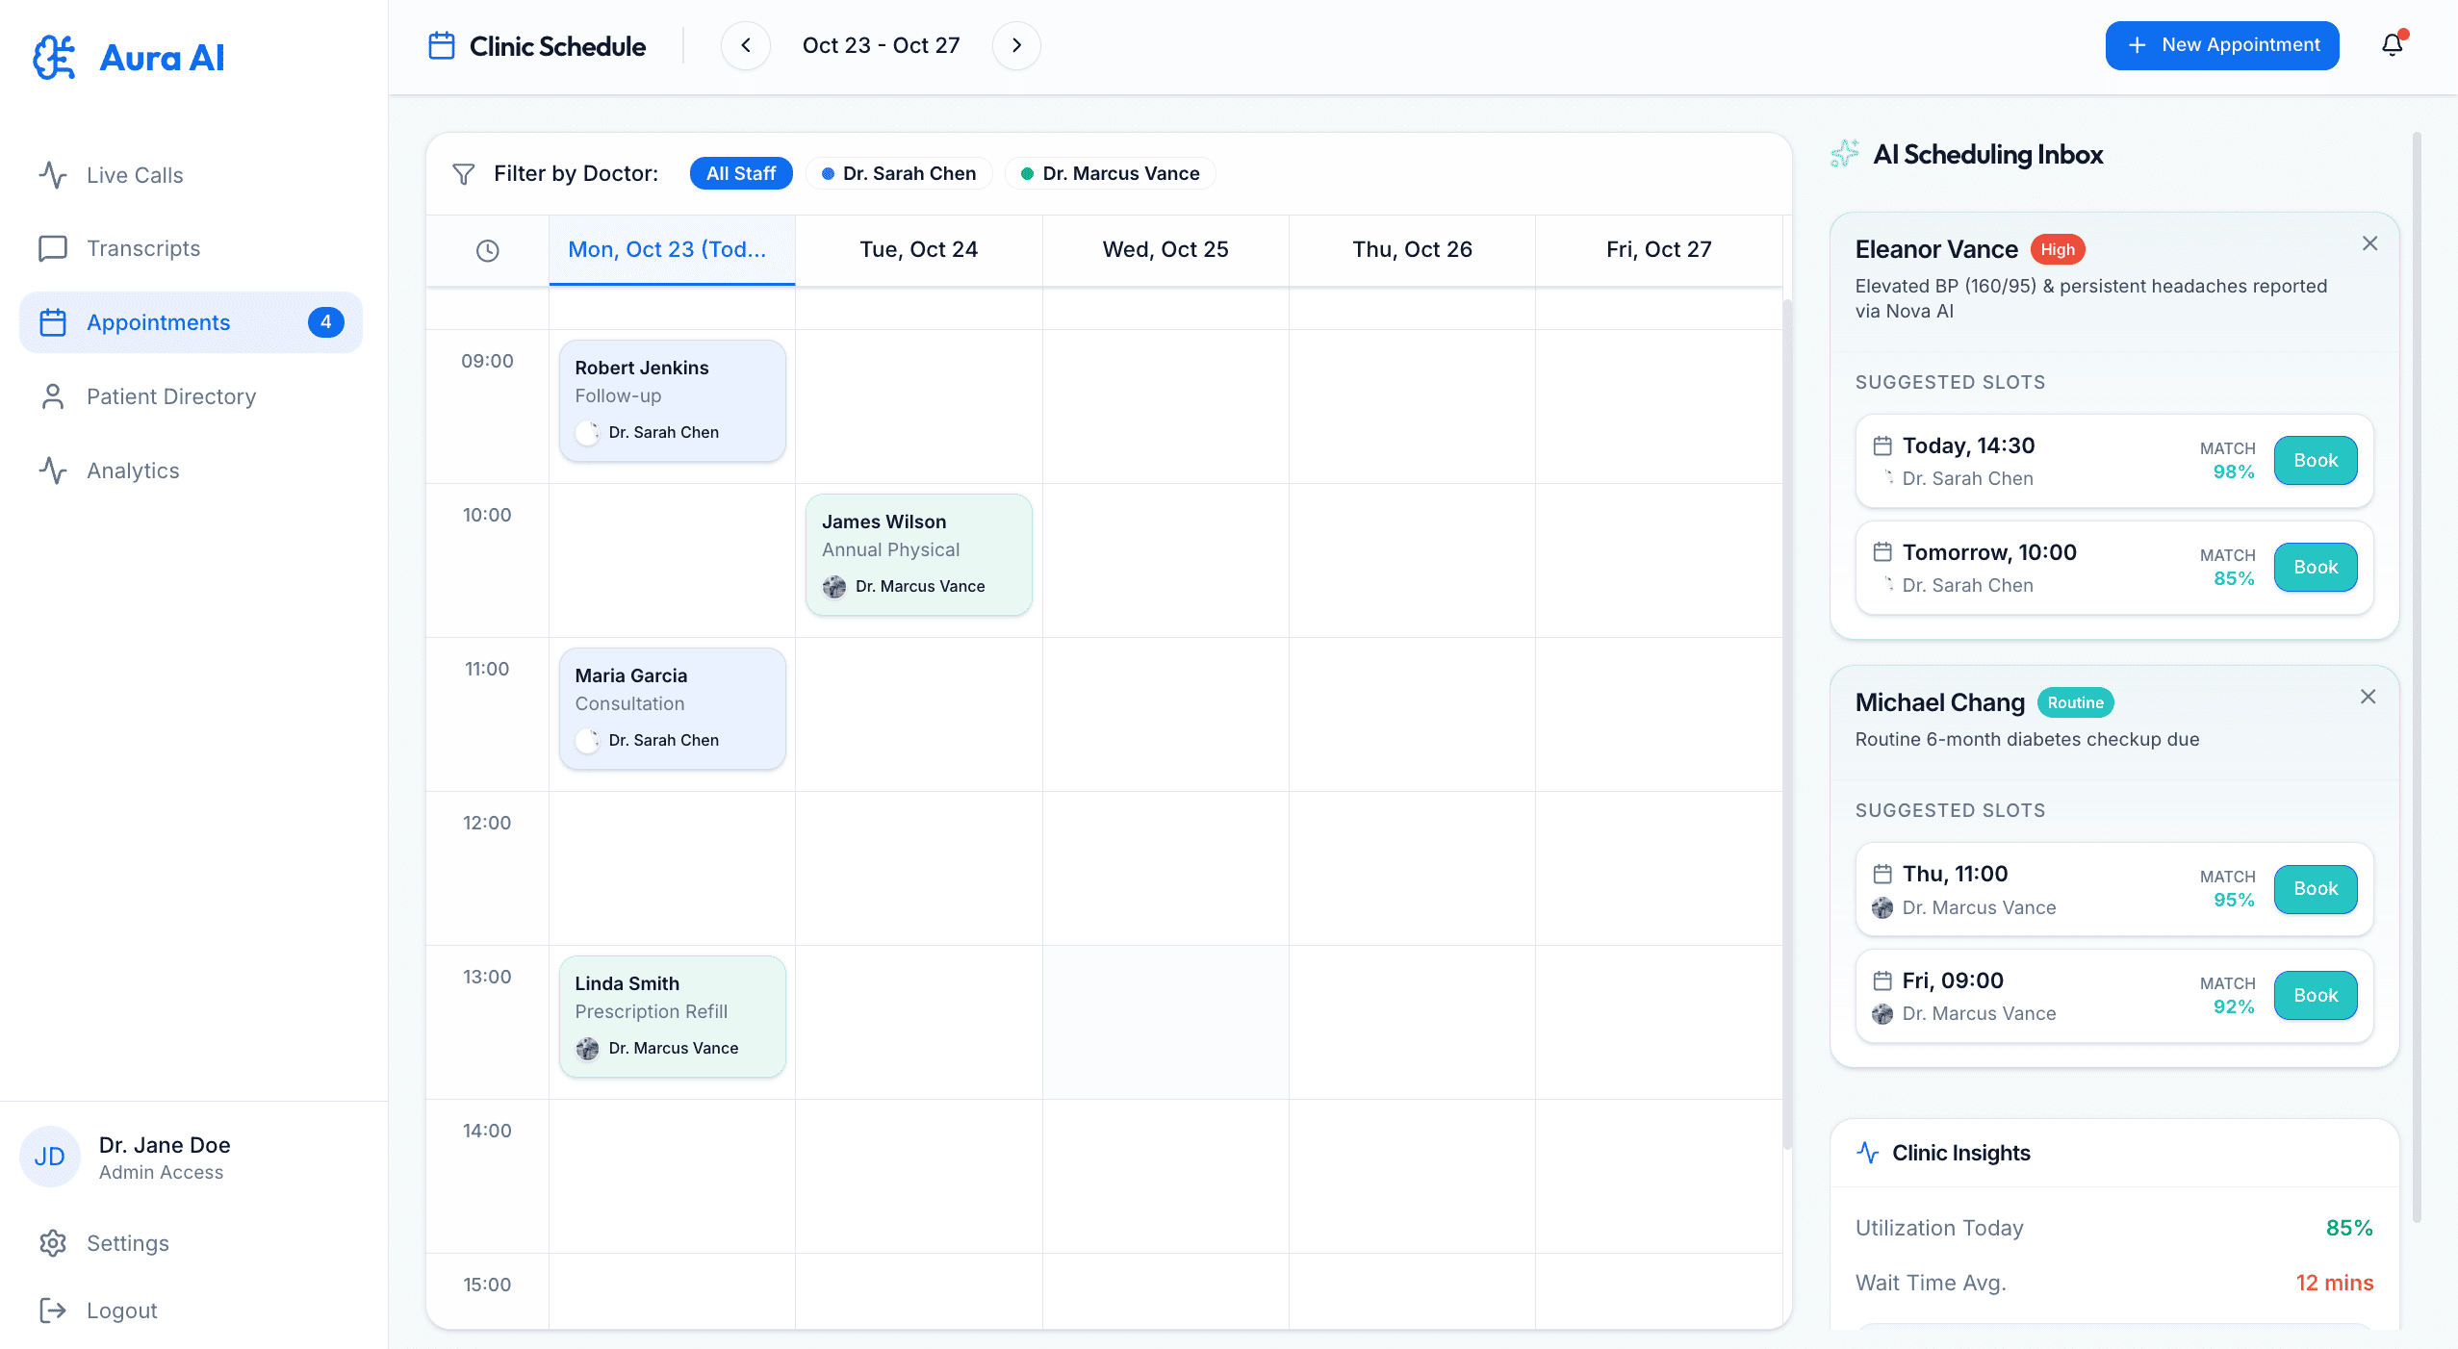Click the filter funnel icon
This screenshot has height=1349, width=2458.
(x=463, y=174)
